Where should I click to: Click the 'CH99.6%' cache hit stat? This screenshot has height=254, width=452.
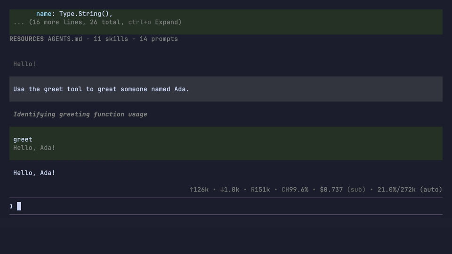[295, 190]
